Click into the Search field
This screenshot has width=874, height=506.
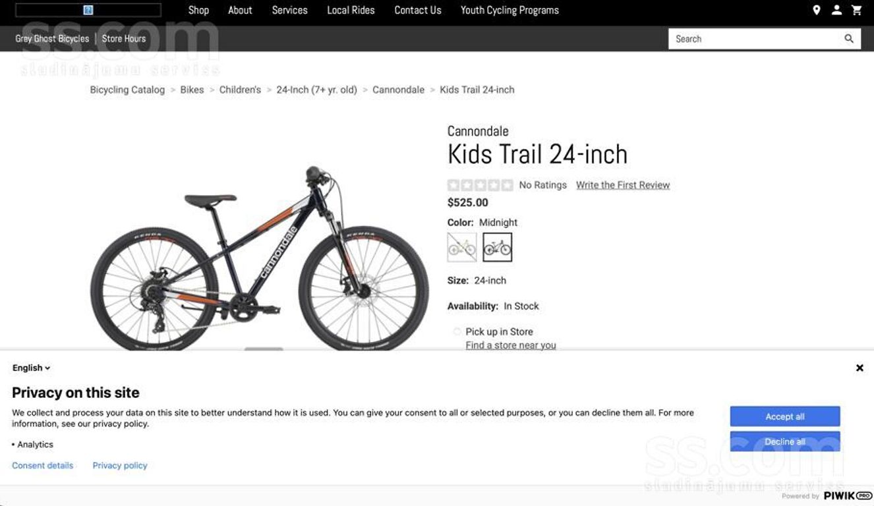[x=755, y=39]
